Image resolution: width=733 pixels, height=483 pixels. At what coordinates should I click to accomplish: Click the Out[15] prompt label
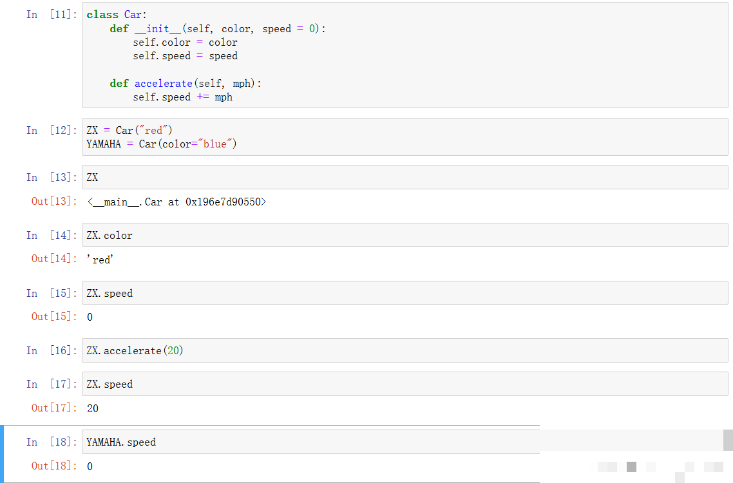click(x=53, y=317)
